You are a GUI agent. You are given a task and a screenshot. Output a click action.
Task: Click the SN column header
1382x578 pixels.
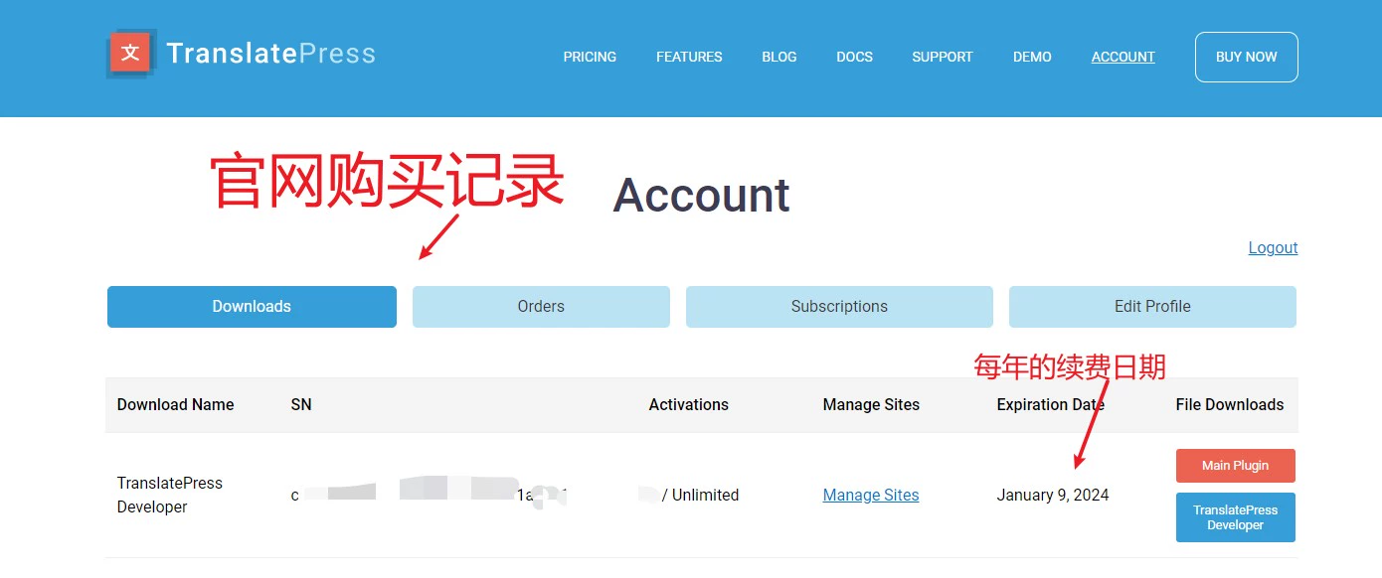pyautogui.click(x=301, y=404)
